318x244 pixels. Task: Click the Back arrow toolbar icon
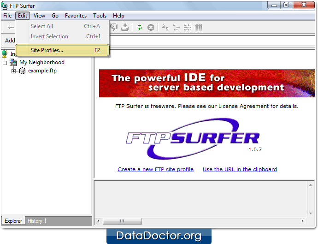(11, 27)
